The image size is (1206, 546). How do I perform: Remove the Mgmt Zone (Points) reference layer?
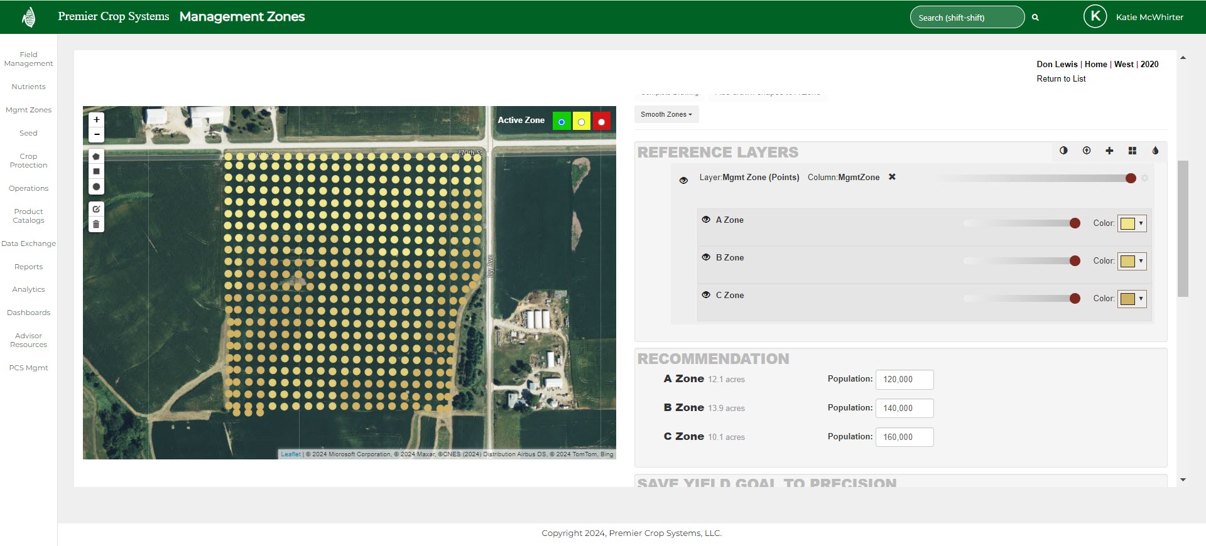click(892, 177)
